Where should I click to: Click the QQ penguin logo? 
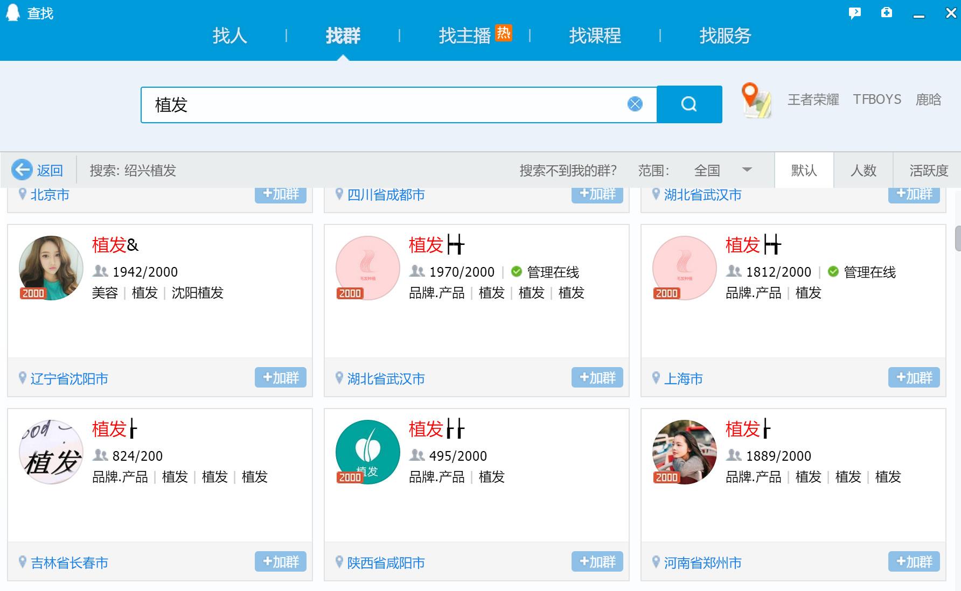(x=12, y=12)
